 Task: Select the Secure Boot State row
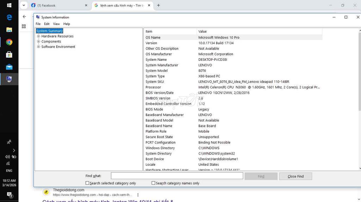click(233, 137)
